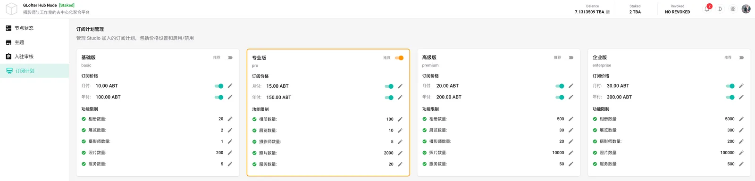Open 节点状态 in sidebar
This screenshot has width=755, height=181.
(x=34, y=28)
